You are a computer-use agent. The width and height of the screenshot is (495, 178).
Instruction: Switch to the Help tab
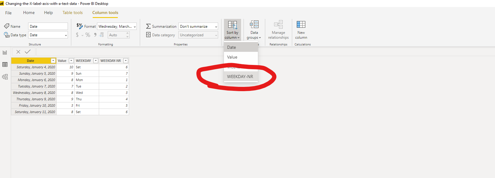pyautogui.click(x=48, y=12)
